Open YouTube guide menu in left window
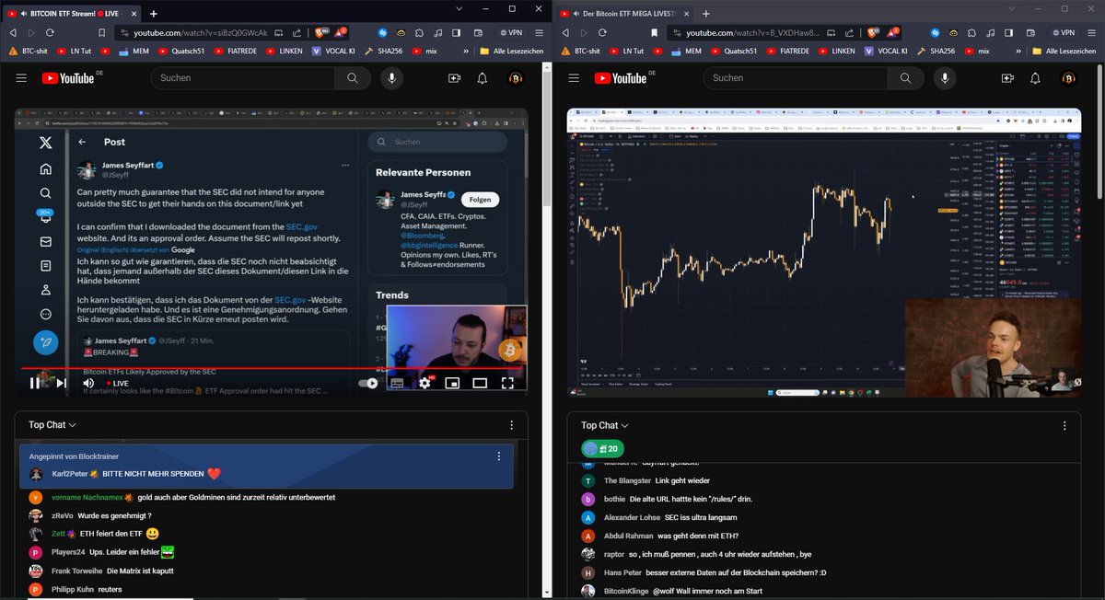 [21, 78]
